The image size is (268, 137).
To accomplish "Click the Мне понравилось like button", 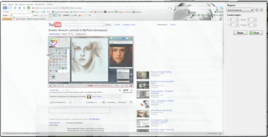I will pos(58,102).
